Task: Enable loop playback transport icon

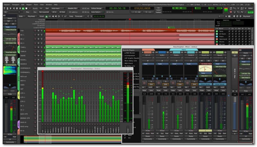Action: (17, 8)
